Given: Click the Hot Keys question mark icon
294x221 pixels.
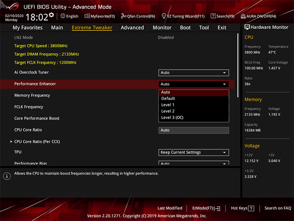Looking at the screenshot, I should pyautogui.click(x=251, y=208).
